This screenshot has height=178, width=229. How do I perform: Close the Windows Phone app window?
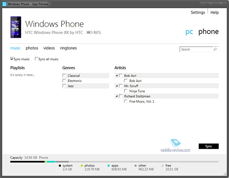click(x=221, y=3)
